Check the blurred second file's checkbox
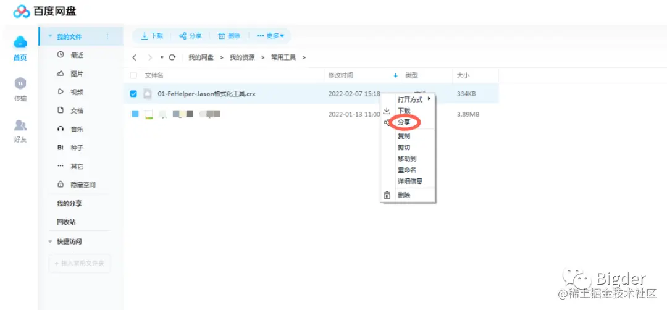The image size is (667, 310). [x=135, y=114]
